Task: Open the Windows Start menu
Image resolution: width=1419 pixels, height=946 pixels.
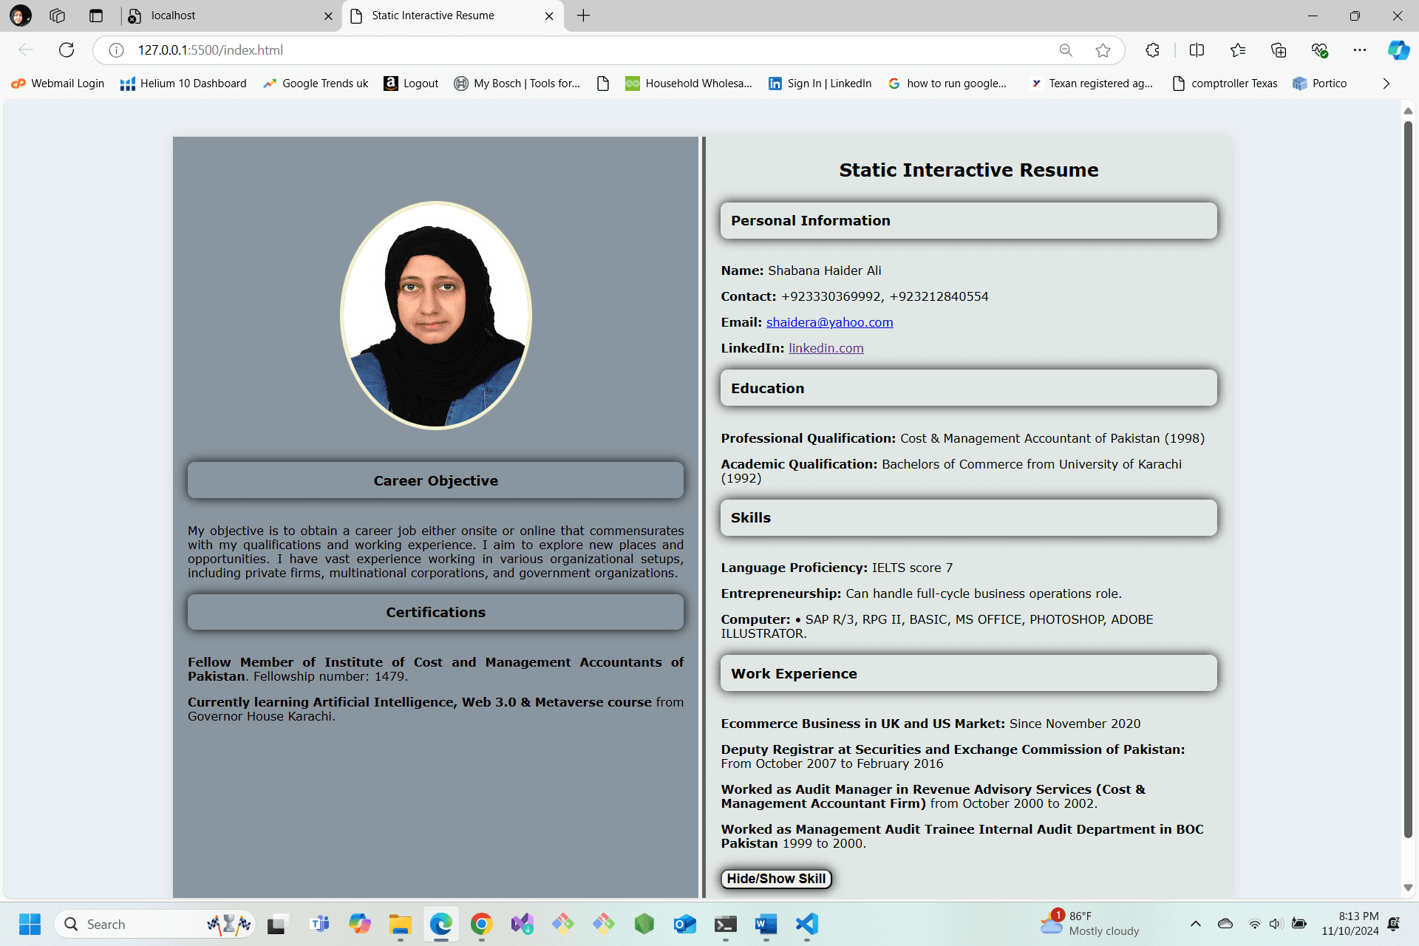Action: click(30, 924)
